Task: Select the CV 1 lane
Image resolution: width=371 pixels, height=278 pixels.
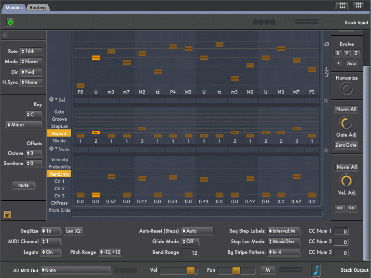Action: tap(59, 181)
